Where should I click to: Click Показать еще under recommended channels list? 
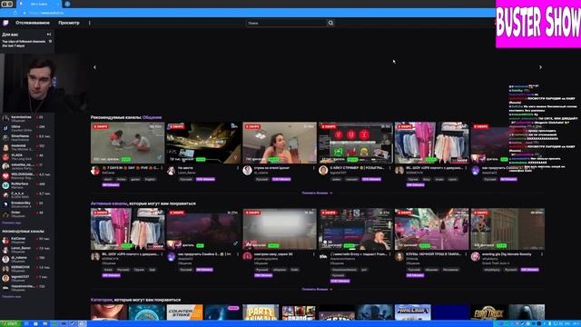pyautogui.click(x=12, y=297)
